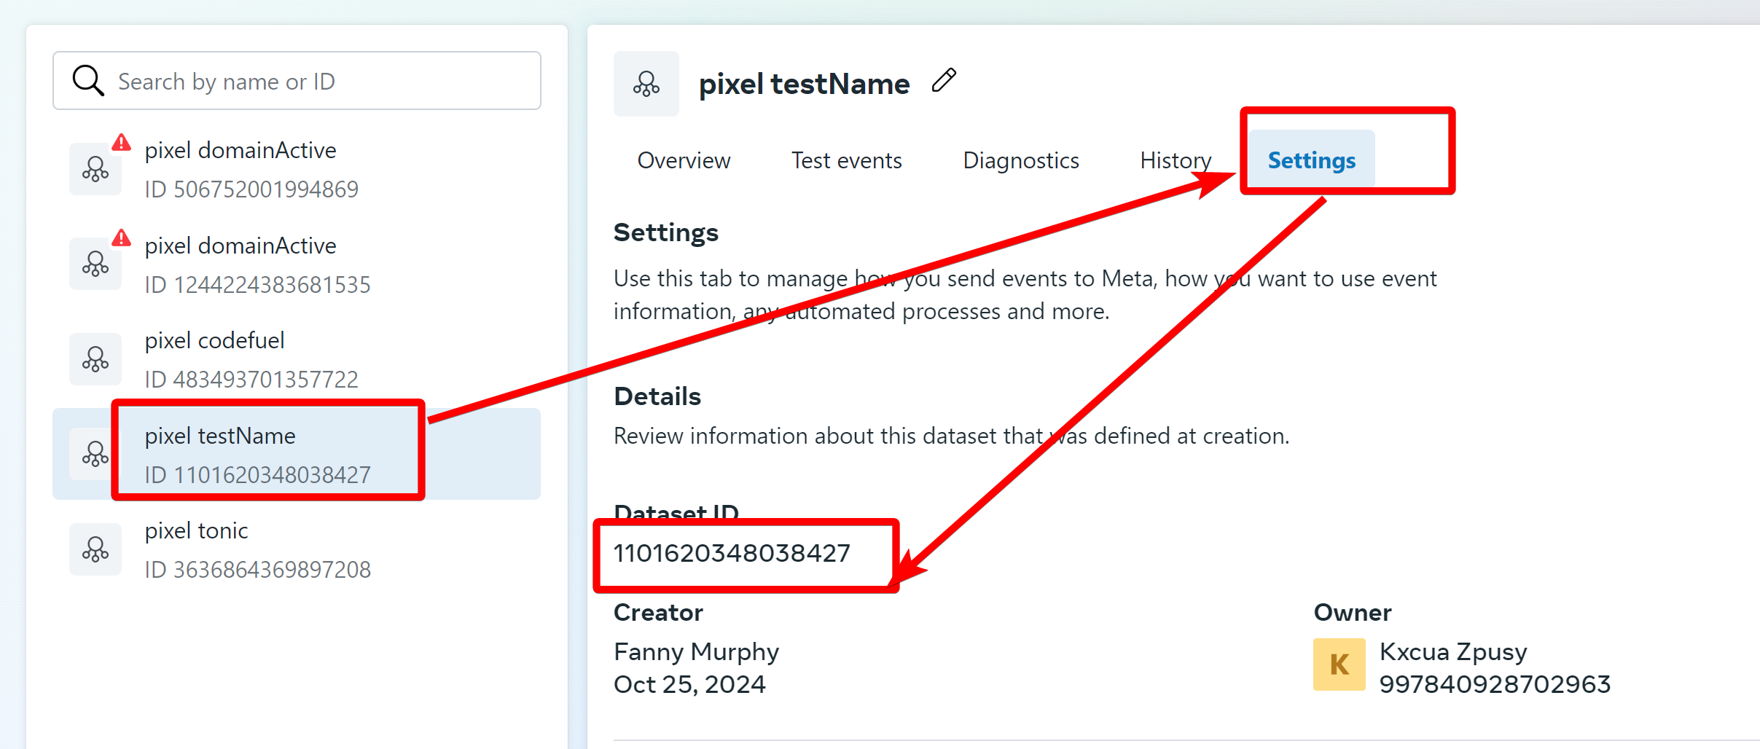The image size is (1760, 749).
Task: Click the dataset icon beside pixel codefuel
Action: pos(95,359)
